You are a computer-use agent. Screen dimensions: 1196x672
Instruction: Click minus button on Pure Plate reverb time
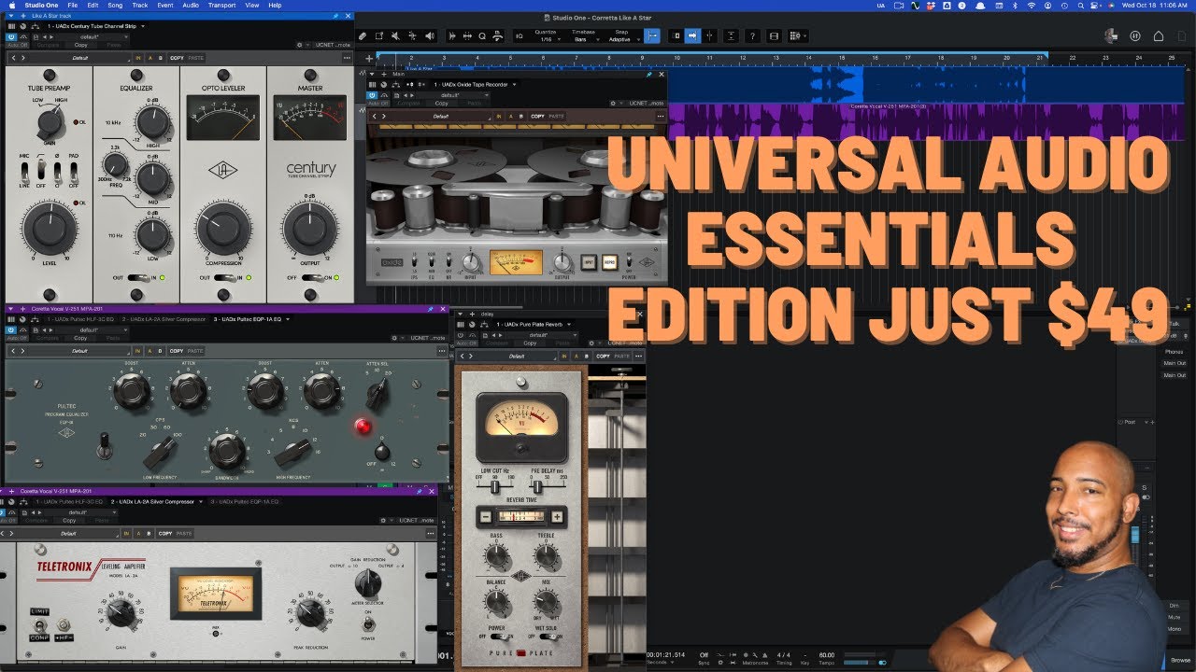pos(485,516)
